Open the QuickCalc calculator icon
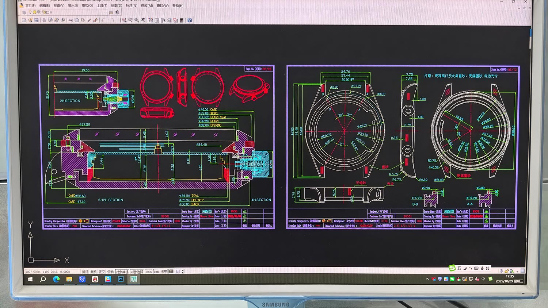Viewport: 548px width, 308px height. click(x=182, y=20)
